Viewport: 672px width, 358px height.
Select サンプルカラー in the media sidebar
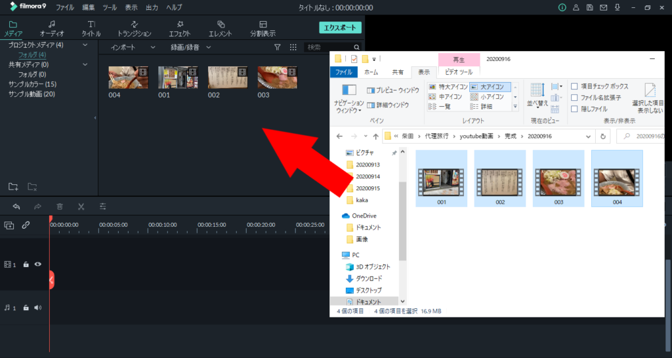(32, 85)
